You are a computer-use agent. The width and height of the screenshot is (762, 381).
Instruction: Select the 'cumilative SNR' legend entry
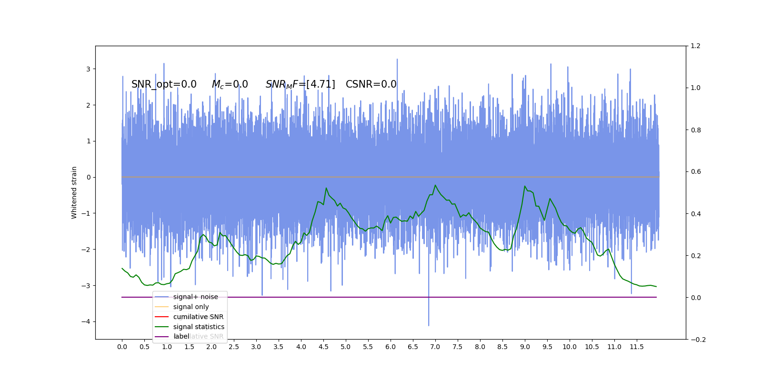pos(198,317)
